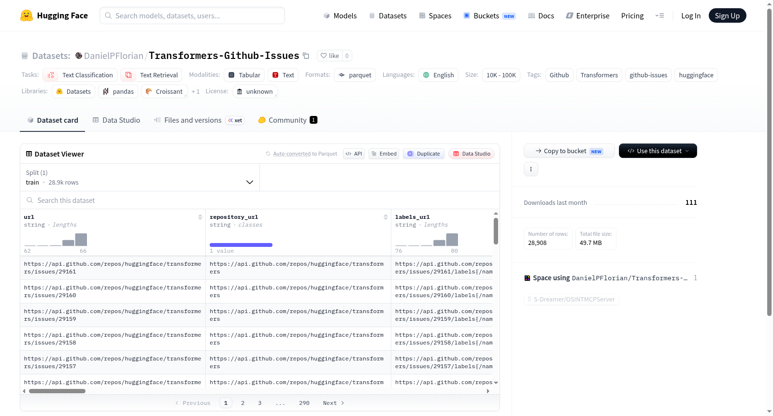Click the Previous page button

(192, 403)
